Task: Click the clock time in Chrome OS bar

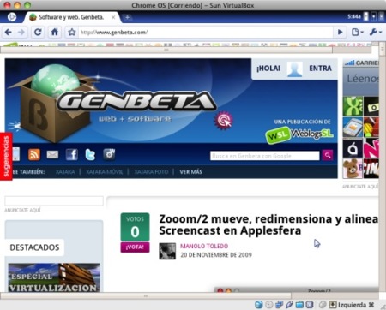Action: click(x=354, y=17)
